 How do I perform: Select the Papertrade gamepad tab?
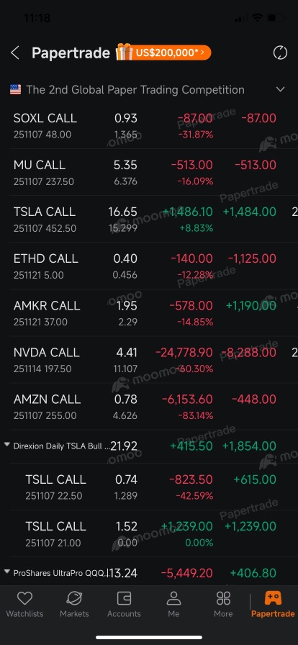click(x=273, y=605)
